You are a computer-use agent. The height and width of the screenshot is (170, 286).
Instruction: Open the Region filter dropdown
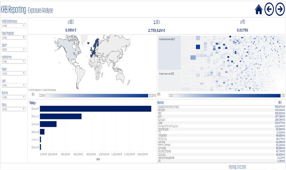click(14, 73)
